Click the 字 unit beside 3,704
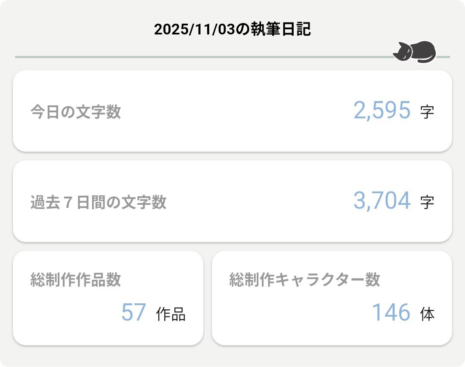The image size is (465, 367). click(x=427, y=202)
